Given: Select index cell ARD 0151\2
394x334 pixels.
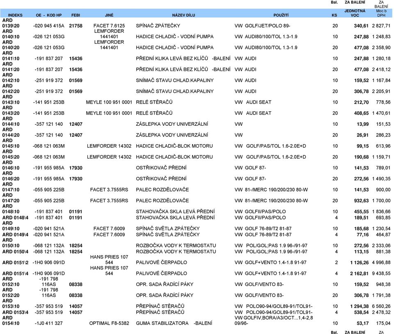Looking at the screenshot, I should click(x=15, y=263).
